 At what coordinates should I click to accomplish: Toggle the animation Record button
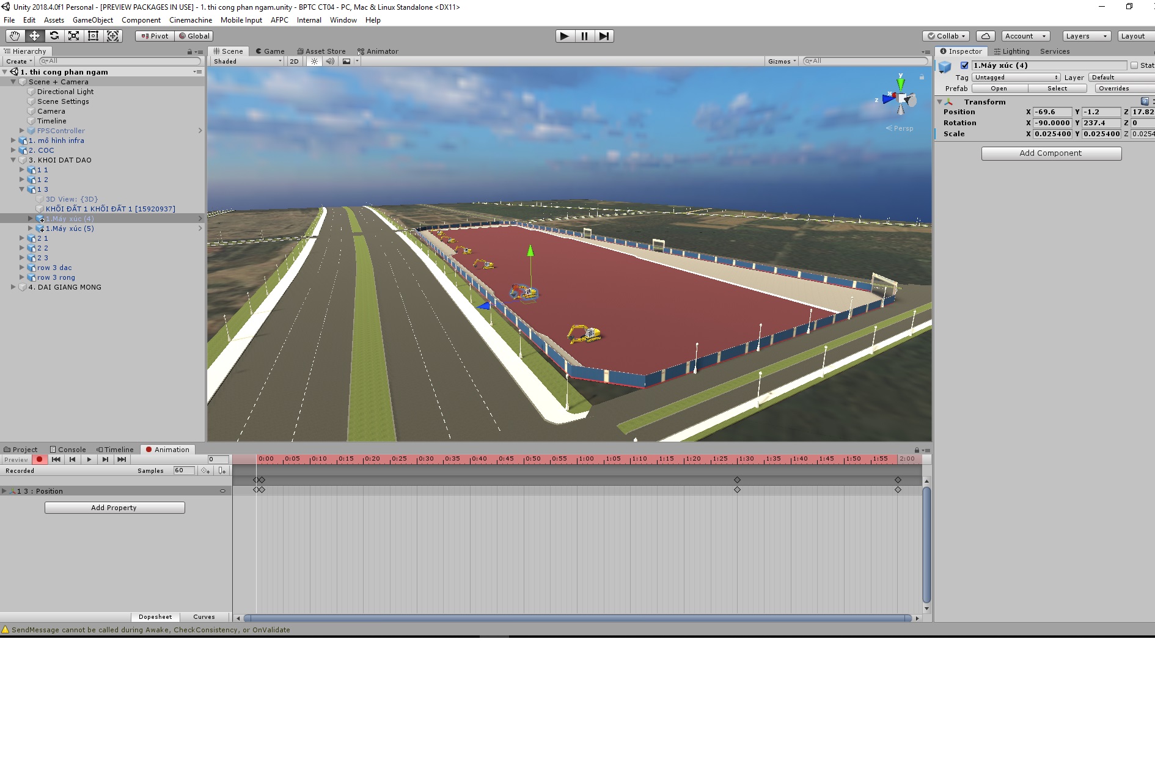pyautogui.click(x=40, y=459)
